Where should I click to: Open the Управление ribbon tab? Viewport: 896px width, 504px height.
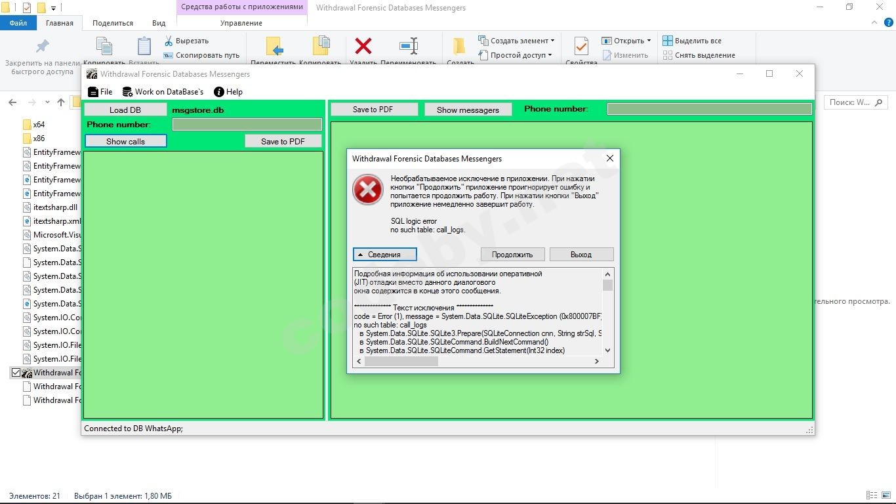(241, 23)
